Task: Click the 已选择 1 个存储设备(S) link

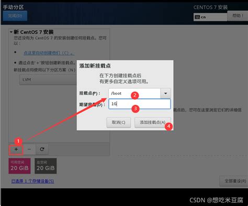Action: (x=32, y=181)
